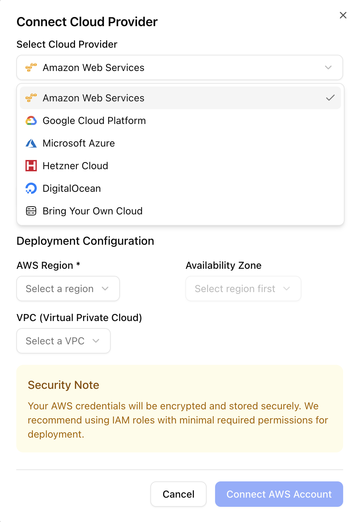Choose Google Cloud Platform as provider

[x=94, y=120]
